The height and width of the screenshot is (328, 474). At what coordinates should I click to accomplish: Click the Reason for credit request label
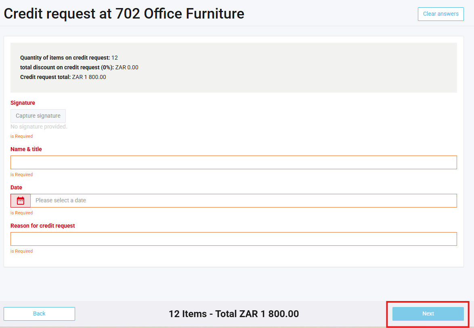pyautogui.click(x=43, y=226)
